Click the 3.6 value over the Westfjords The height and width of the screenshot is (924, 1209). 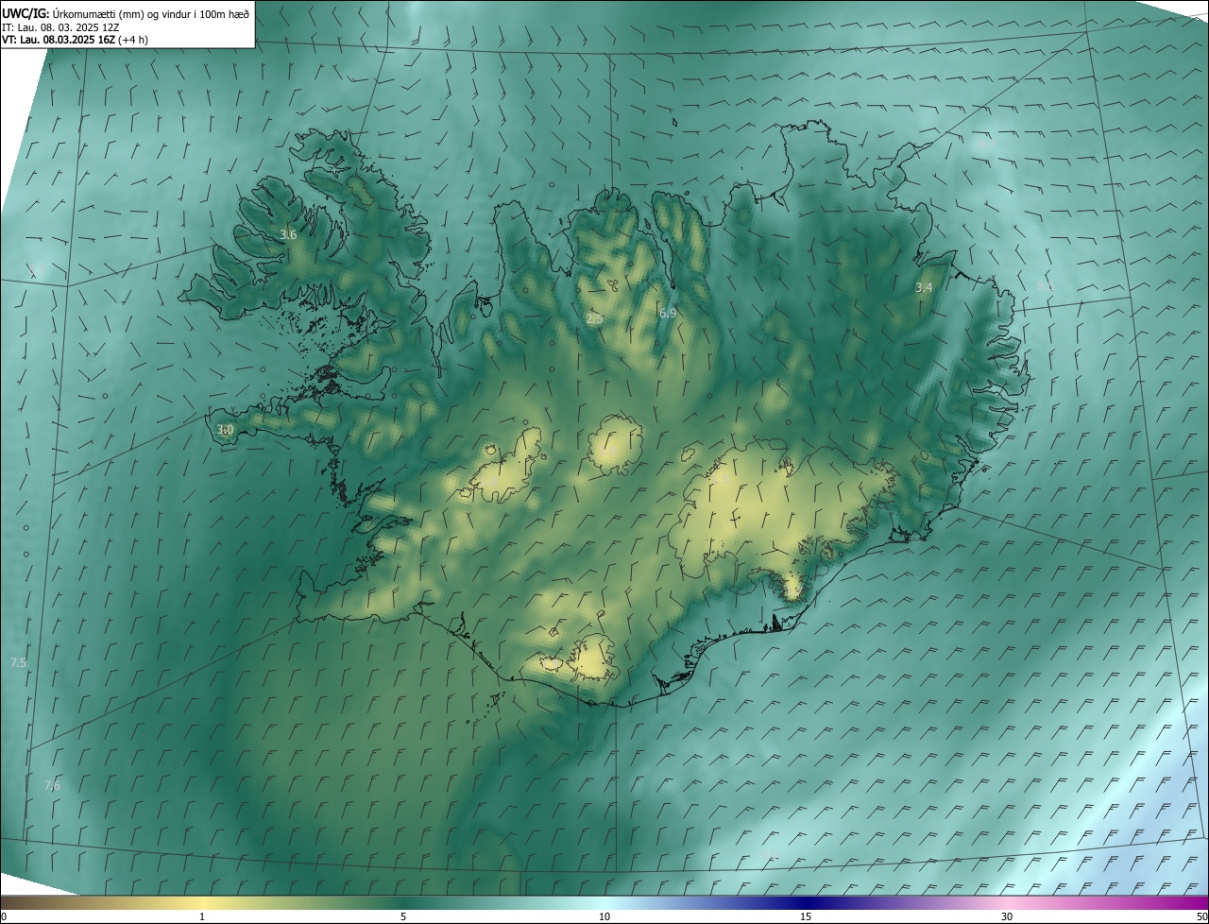click(x=288, y=234)
